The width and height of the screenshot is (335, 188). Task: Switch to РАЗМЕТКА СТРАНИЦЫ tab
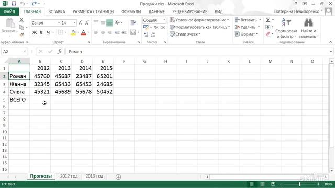tap(93, 11)
